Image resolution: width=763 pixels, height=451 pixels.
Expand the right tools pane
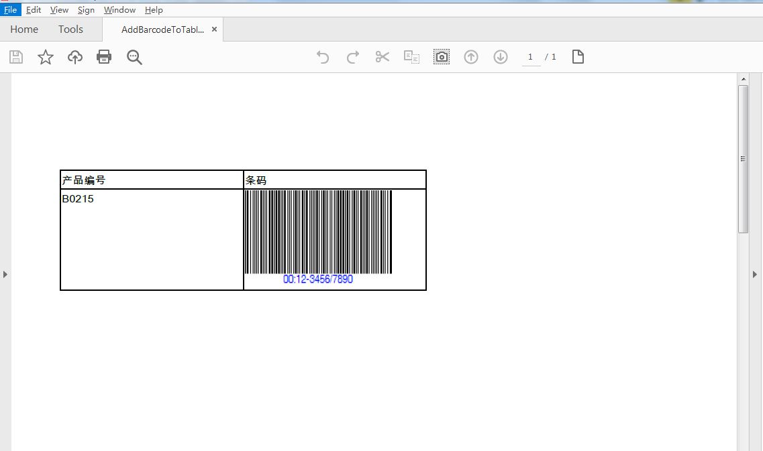pos(755,275)
